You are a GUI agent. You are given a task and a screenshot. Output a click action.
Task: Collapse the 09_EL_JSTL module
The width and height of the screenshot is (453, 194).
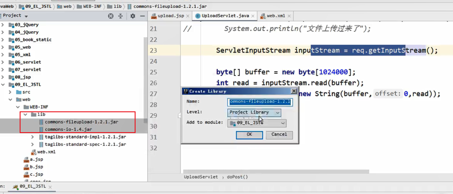click(x=3, y=85)
